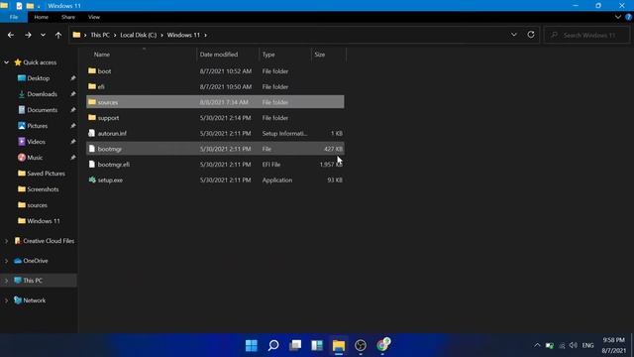
Task: Expand the OneDrive tree node
Action: (7, 261)
